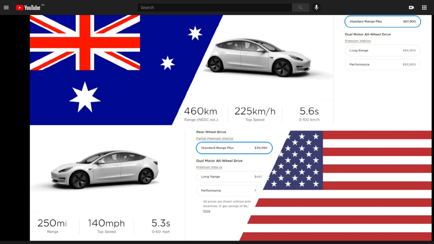
Task: Click the 225km/h top speed value
Action: [255, 111]
